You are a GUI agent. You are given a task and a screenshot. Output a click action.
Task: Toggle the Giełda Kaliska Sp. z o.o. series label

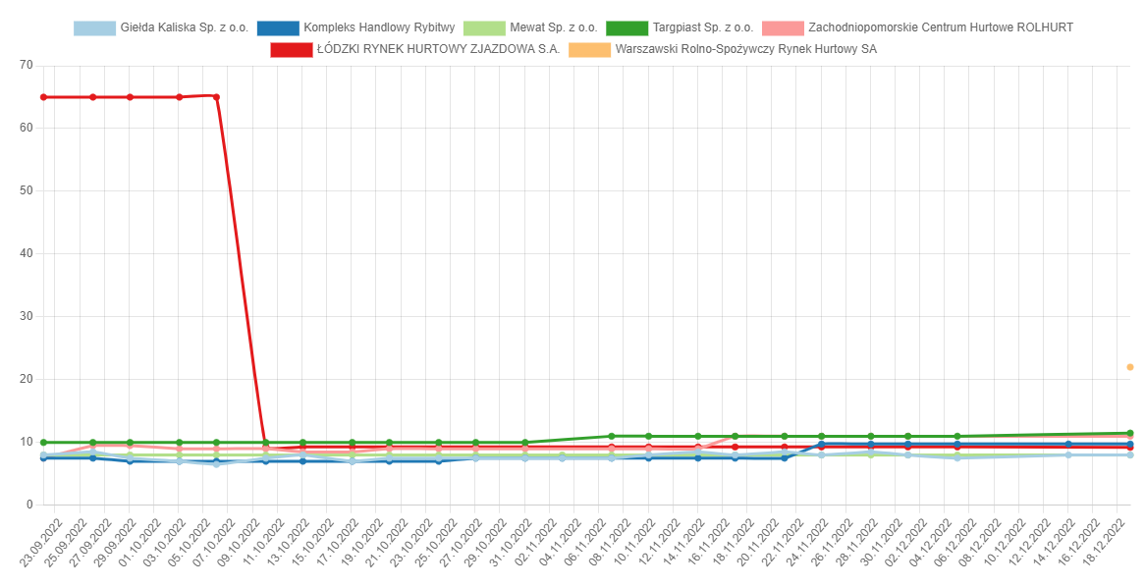pyautogui.click(x=184, y=27)
